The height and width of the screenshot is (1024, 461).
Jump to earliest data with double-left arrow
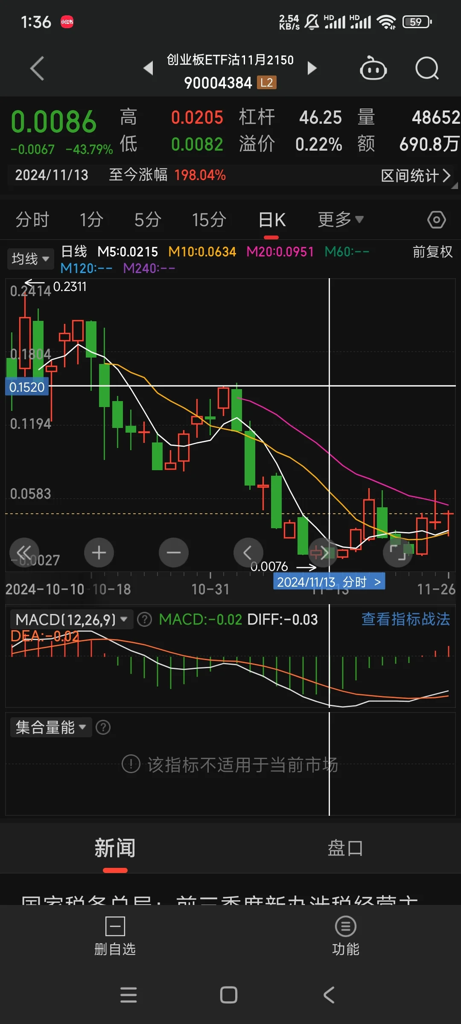24,553
